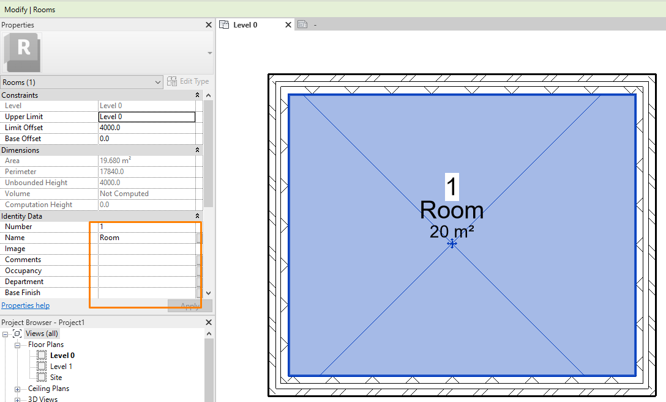Open the Properties help link
666x402 pixels.
coord(25,305)
